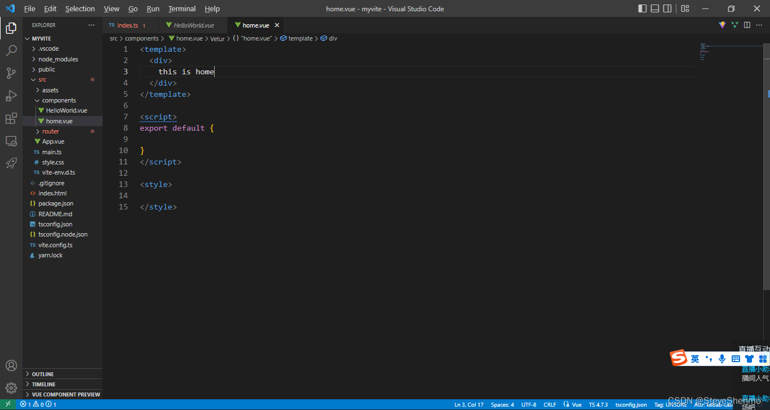Screen dimensions: 770x410
Task: Open the View menu
Action: coord(112,8)
